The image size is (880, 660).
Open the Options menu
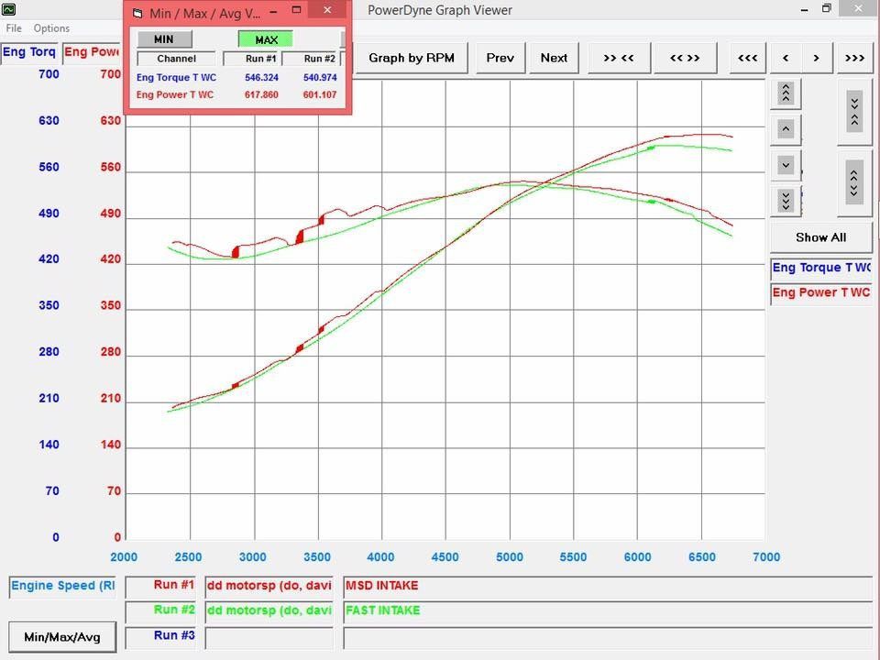click(51, 28)
